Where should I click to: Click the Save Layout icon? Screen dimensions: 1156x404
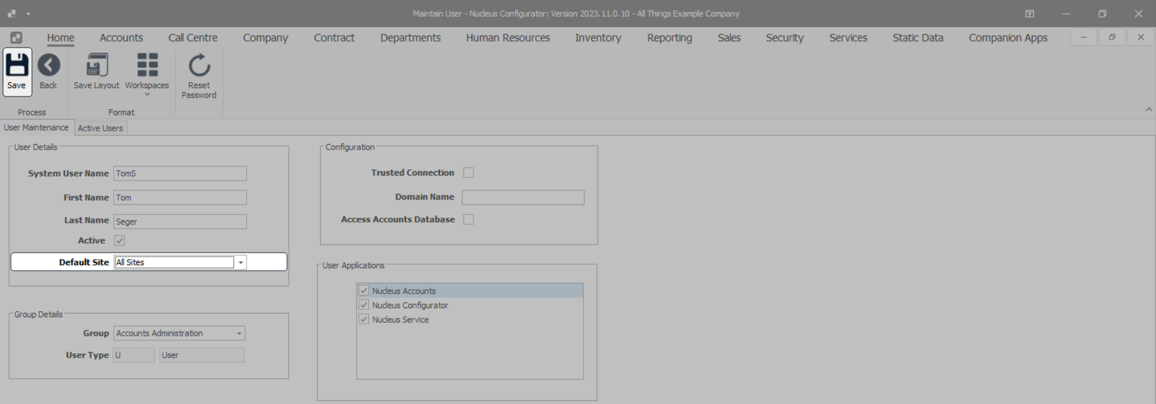coord(96,65)
